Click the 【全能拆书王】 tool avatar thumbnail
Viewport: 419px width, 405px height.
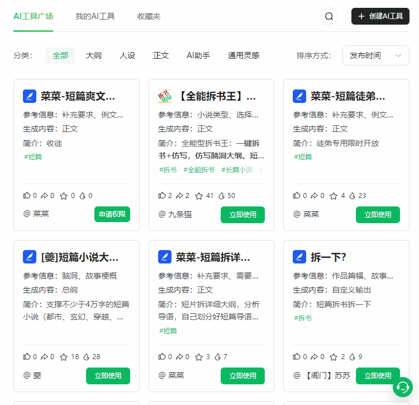(x=165, y=96)
